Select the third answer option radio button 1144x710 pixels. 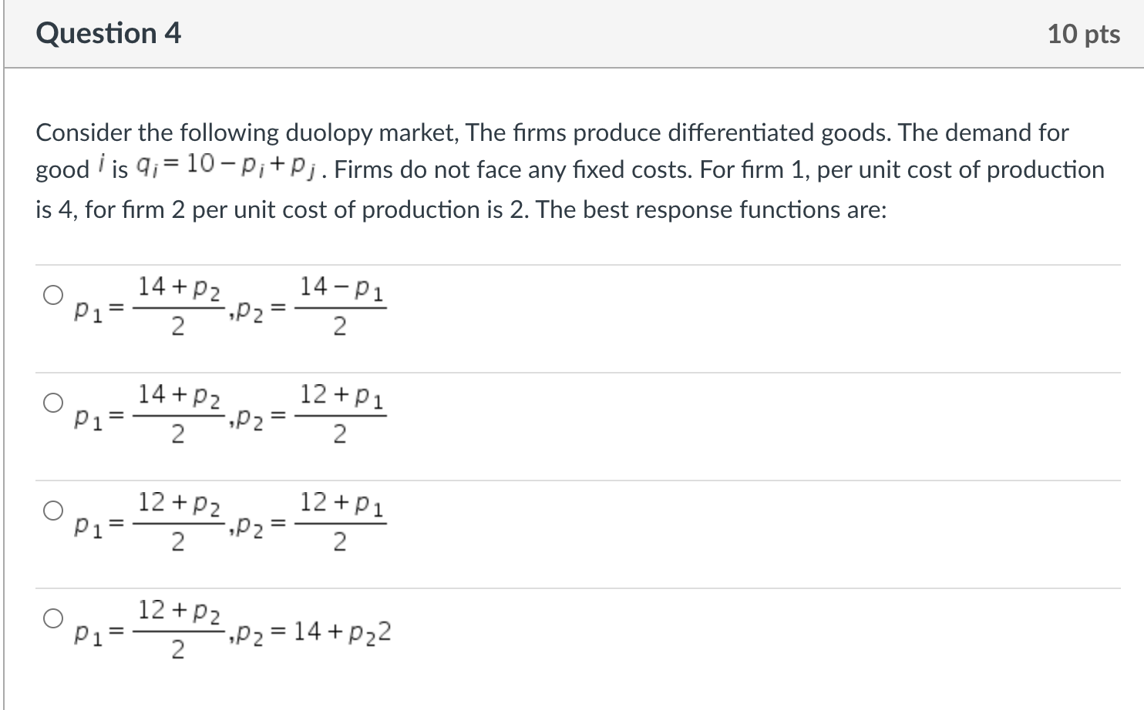coord(52,509)
